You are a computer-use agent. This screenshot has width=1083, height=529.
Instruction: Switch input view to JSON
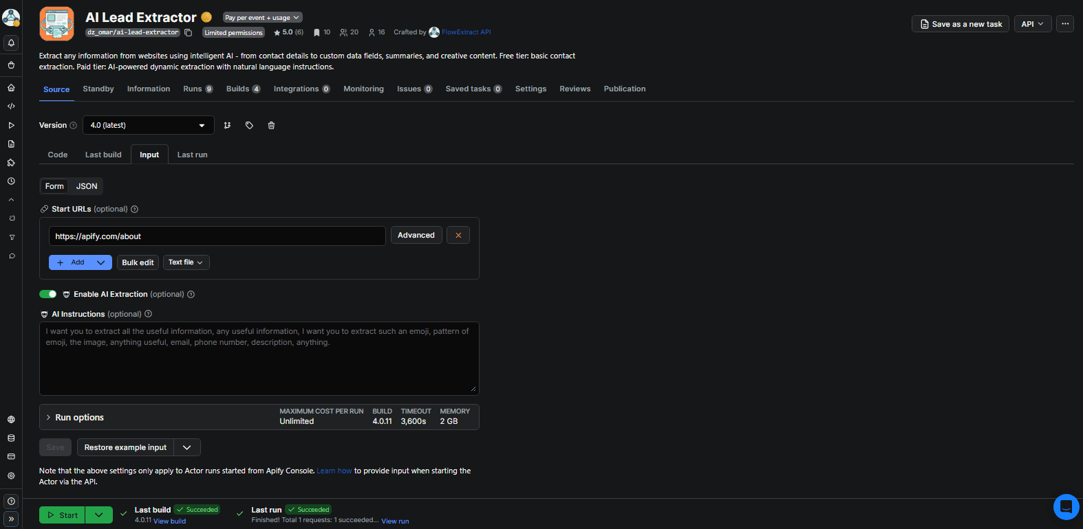87,186
